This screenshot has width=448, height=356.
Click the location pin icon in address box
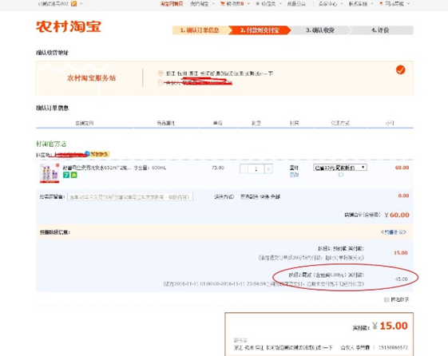point(161,73)
